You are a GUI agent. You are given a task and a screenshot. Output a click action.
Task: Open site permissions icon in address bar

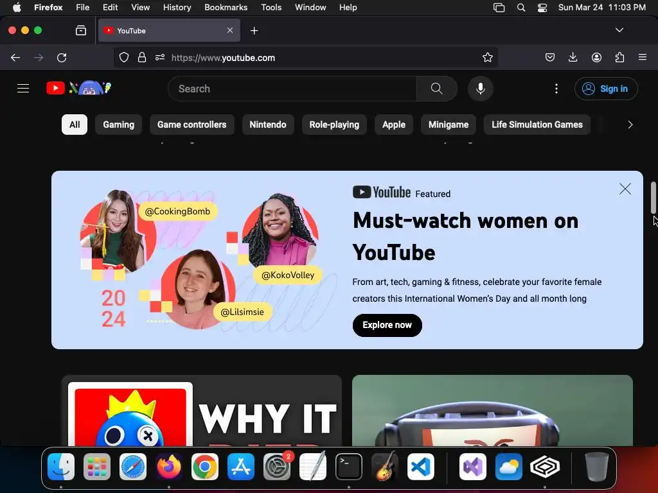[x=160, y=57]
